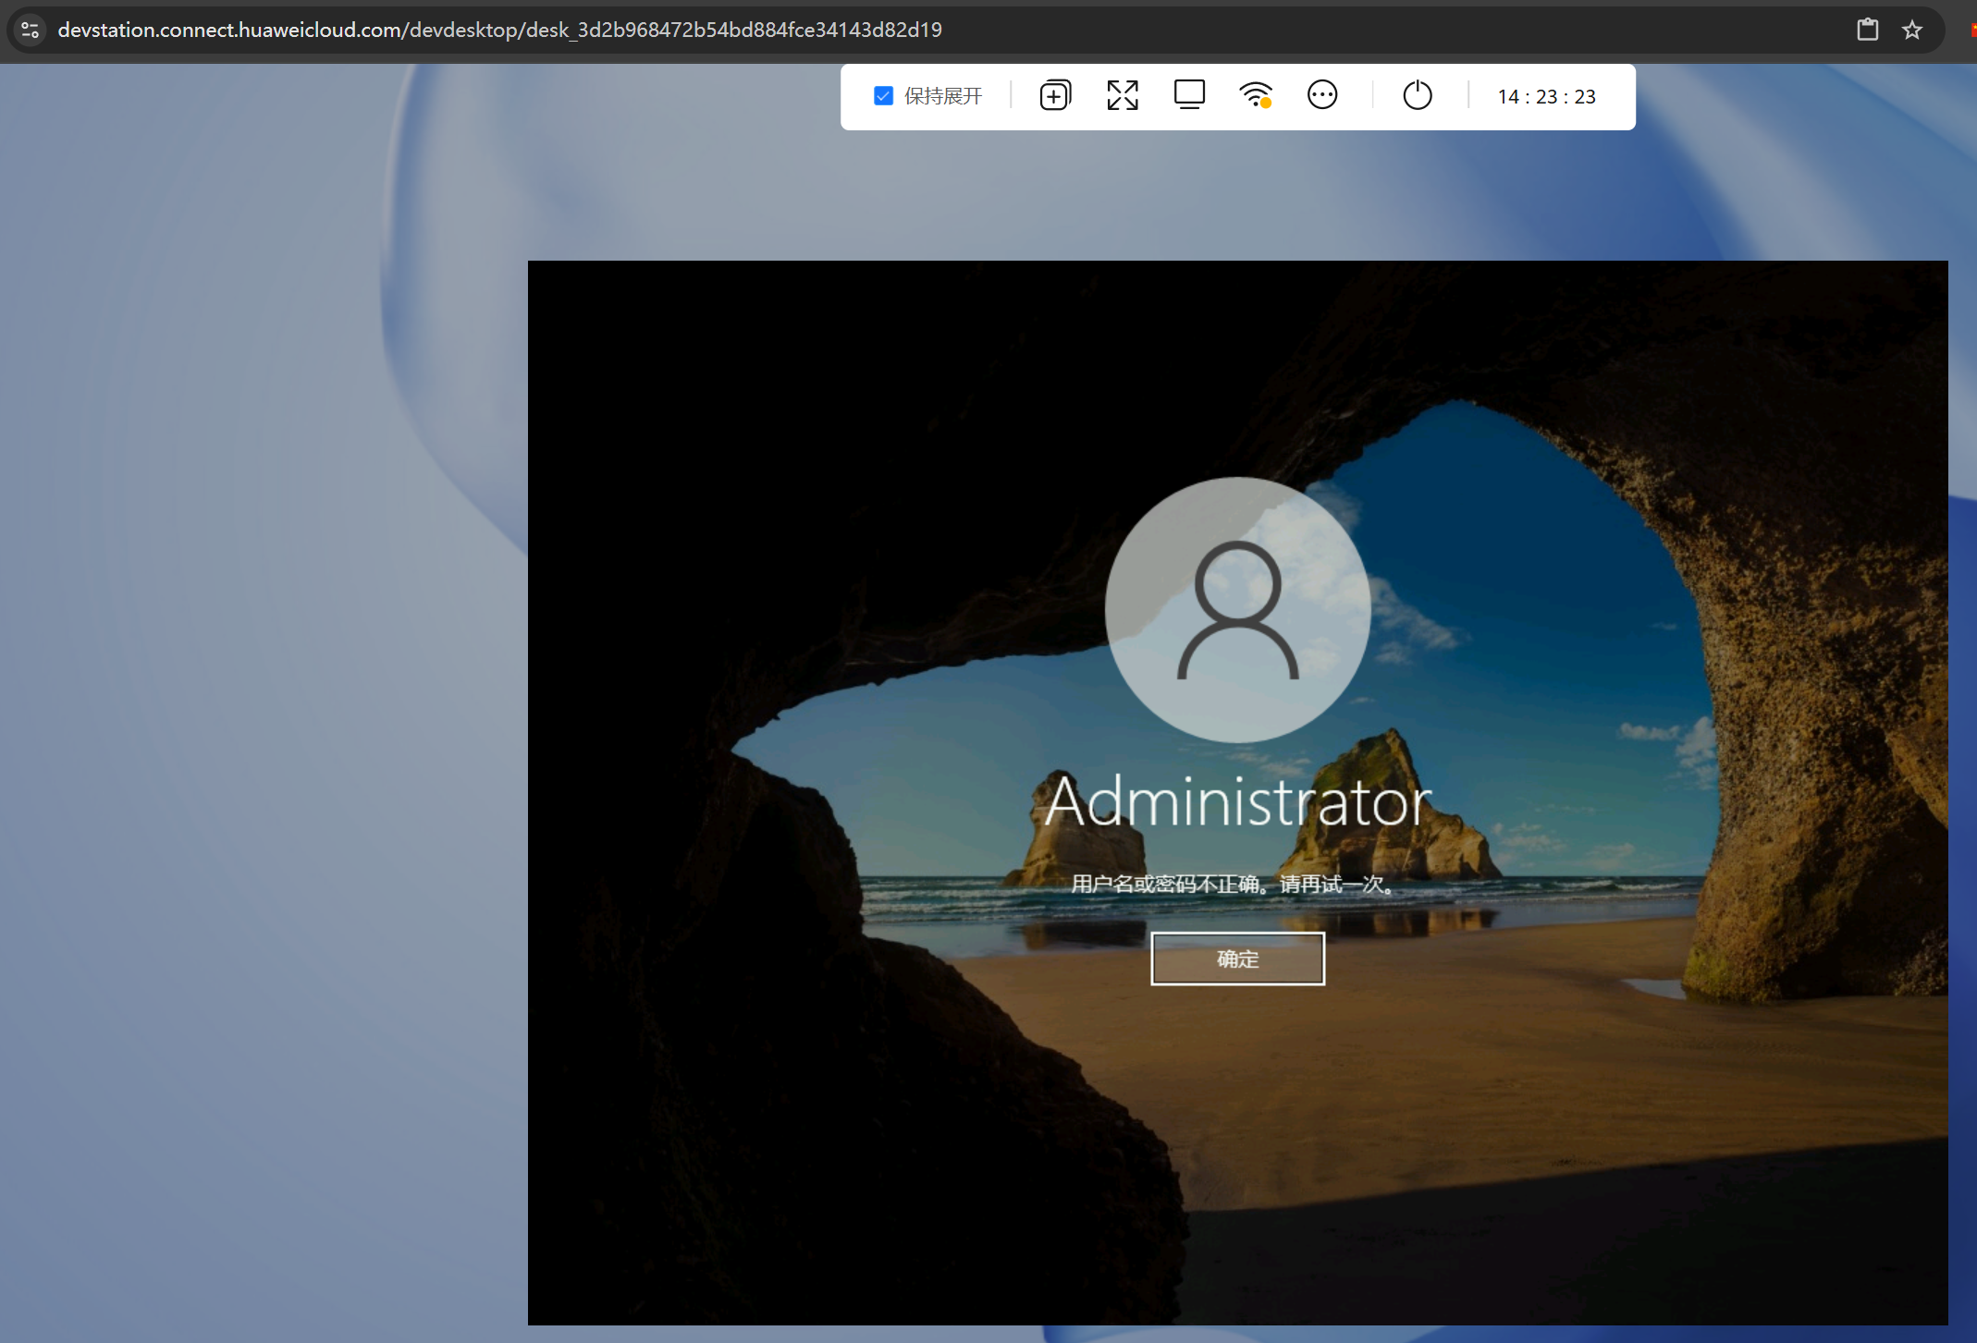Image resolution: width=1977 pixels, height=1343 pixels.
Task: Click the clipboard icon in address bar
Action: click(x=1867, y=30)
